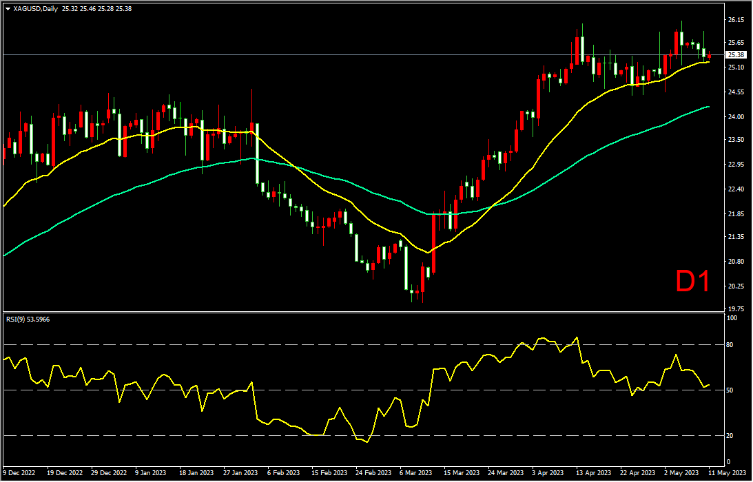This screenshot has height=482, width=753.
Task: Click the 21.85 price axis label
Action: click(x=736, y=214)
